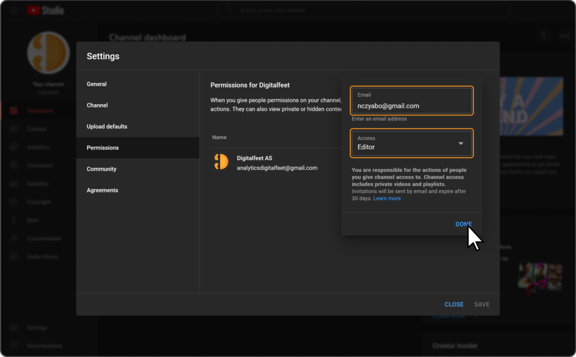Screen dimensions: 576x357
Task: Expand the Access role dropdown showing Editor
Action: coord(411,143)
